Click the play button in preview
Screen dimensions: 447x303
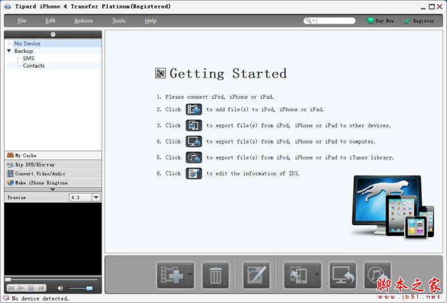pos(21,288)
